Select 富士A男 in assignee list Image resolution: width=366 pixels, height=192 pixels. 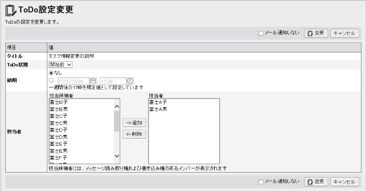click(158, 109)
